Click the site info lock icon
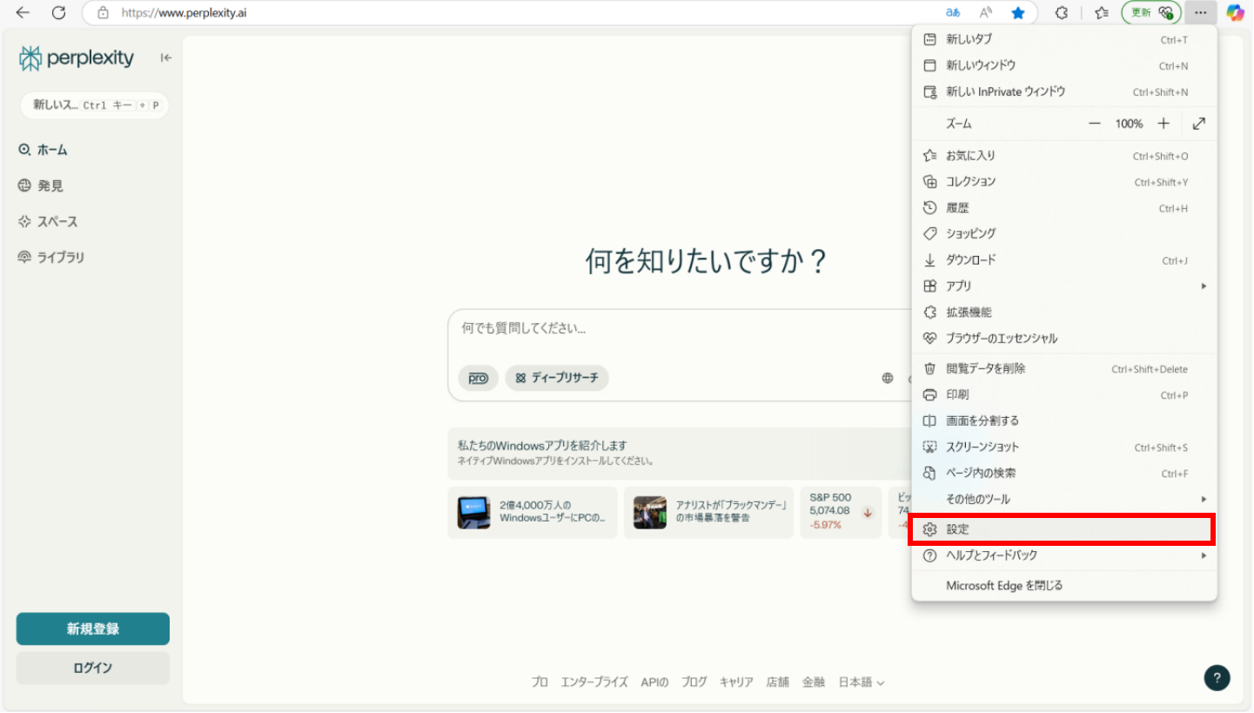 103,13
